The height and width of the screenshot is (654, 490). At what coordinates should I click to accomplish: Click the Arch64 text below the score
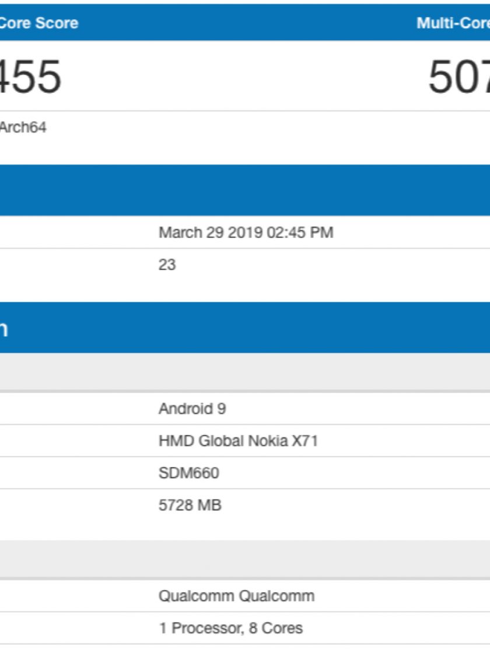tap(23, 127)
